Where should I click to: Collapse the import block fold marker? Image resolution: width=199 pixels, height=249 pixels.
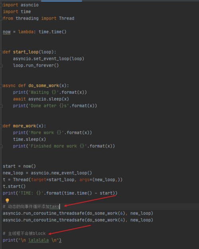1,5
